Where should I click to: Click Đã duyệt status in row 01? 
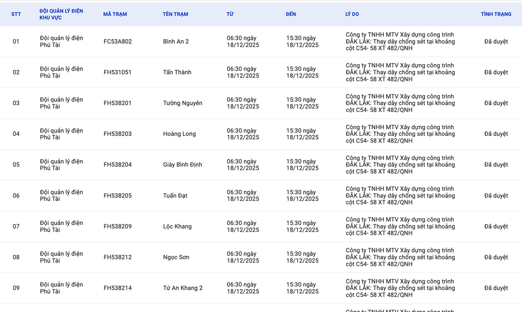[495, 42]
